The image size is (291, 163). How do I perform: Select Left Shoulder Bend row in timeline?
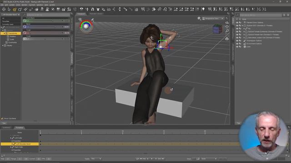point(20,144)
